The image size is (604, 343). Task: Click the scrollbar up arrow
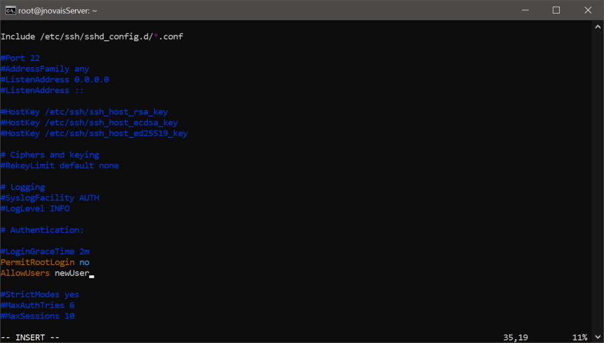(x=598, y=27)
